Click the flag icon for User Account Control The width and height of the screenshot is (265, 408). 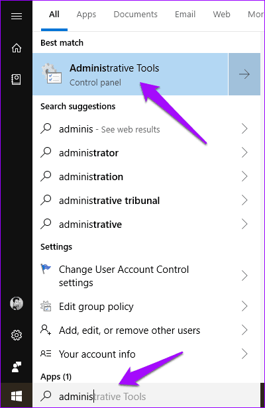(x=46, y=268)
